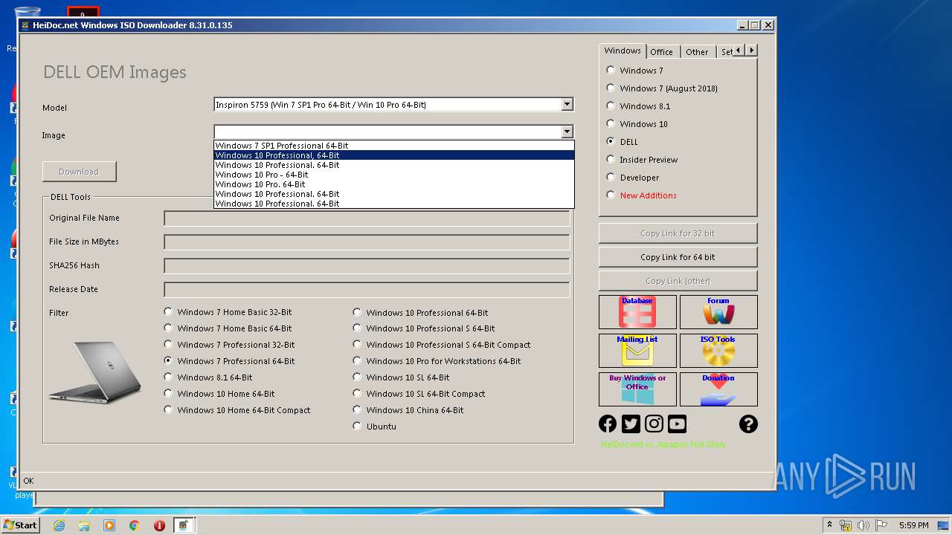This screenshot has width=952, height=535.
Task: Switch to the Other tab
Action: [697, 52]
